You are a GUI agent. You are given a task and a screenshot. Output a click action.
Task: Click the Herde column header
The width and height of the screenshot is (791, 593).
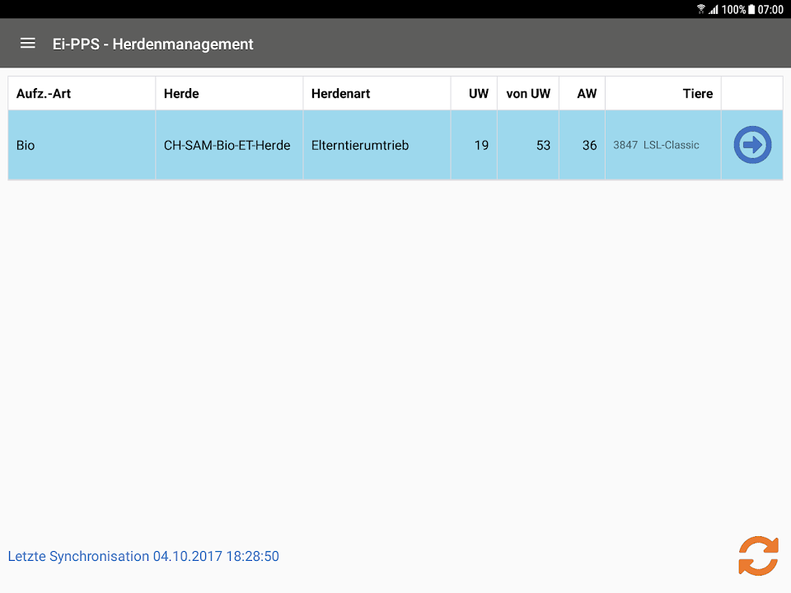tap(181, 94)
